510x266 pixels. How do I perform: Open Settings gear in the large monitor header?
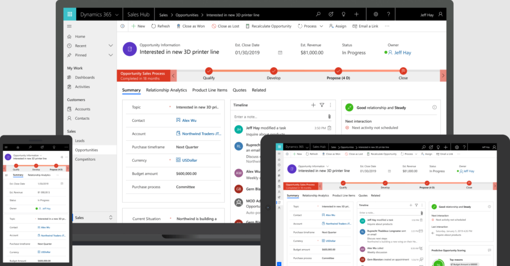click(376, 14)
